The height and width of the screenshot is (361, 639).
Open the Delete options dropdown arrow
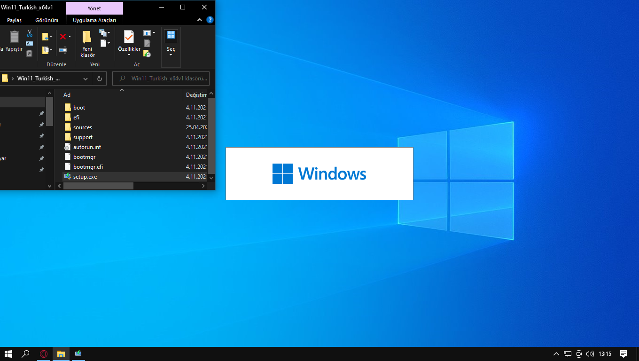(70, 37)
